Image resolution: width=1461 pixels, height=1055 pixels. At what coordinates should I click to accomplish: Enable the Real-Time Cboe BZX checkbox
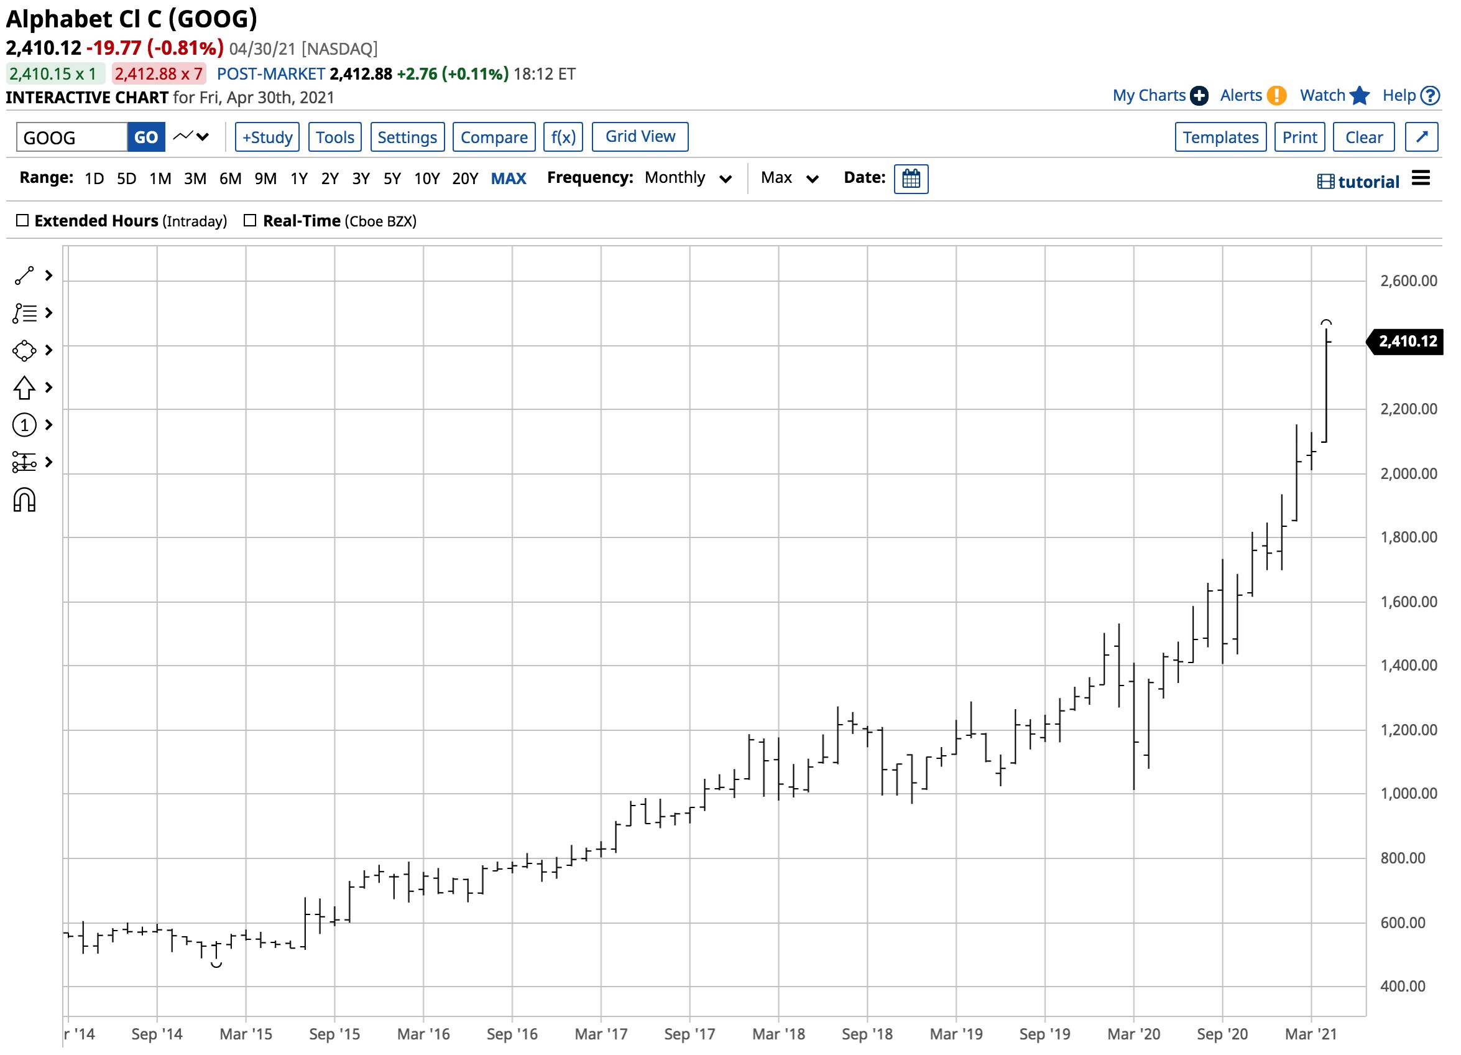pyautogui.click(x=251, y=221)
